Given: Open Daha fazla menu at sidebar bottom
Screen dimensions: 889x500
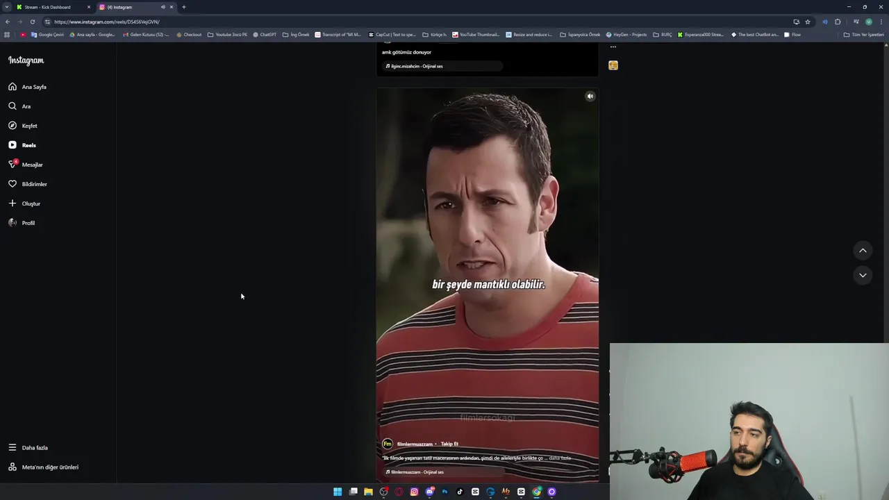Looking at the screenshot, I should coord(28,448).
